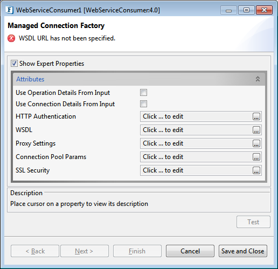Image resolution: width=278 pixels, height=269 pixels.
Task: Open HTTP Authentication ellipsis editor button
Action: click(256, 116)
